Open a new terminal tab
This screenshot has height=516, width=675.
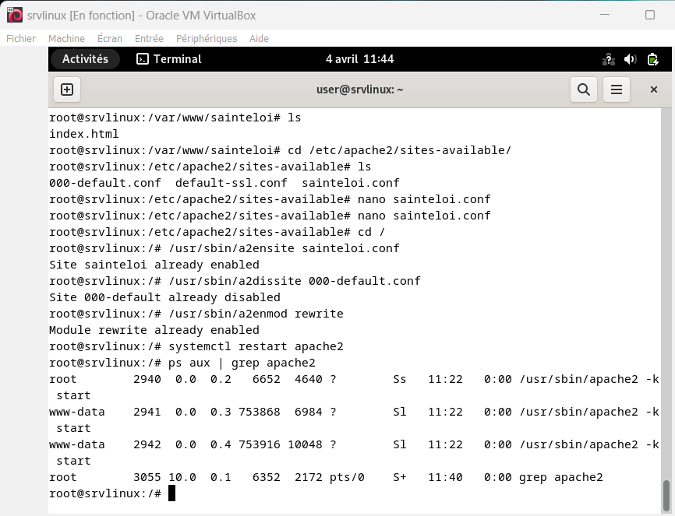coord(67,90)
